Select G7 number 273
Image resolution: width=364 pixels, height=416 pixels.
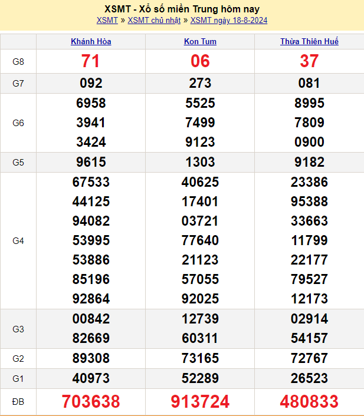click(x=200, y=83)
